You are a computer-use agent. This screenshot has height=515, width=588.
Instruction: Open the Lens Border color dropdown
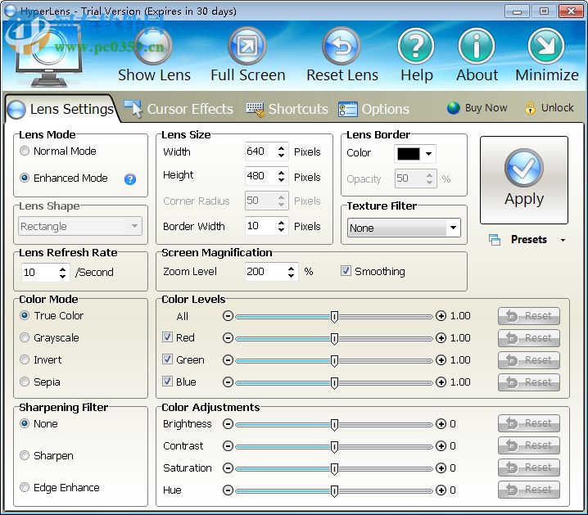tap(428, 154)
